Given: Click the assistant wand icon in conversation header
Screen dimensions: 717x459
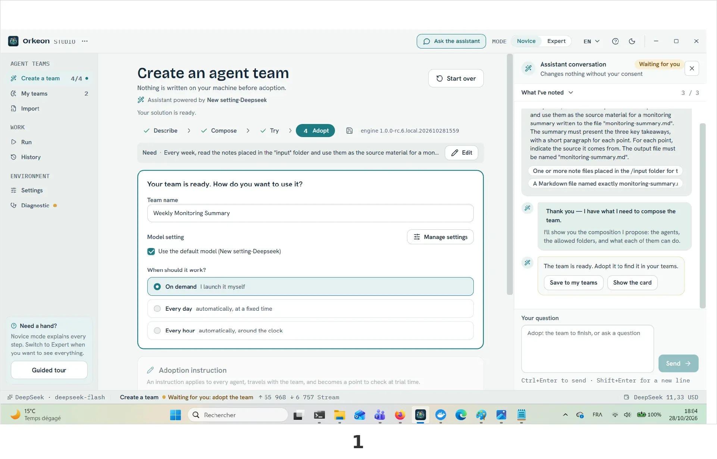Looking at the screenshot, I should [x=528, y=68].
